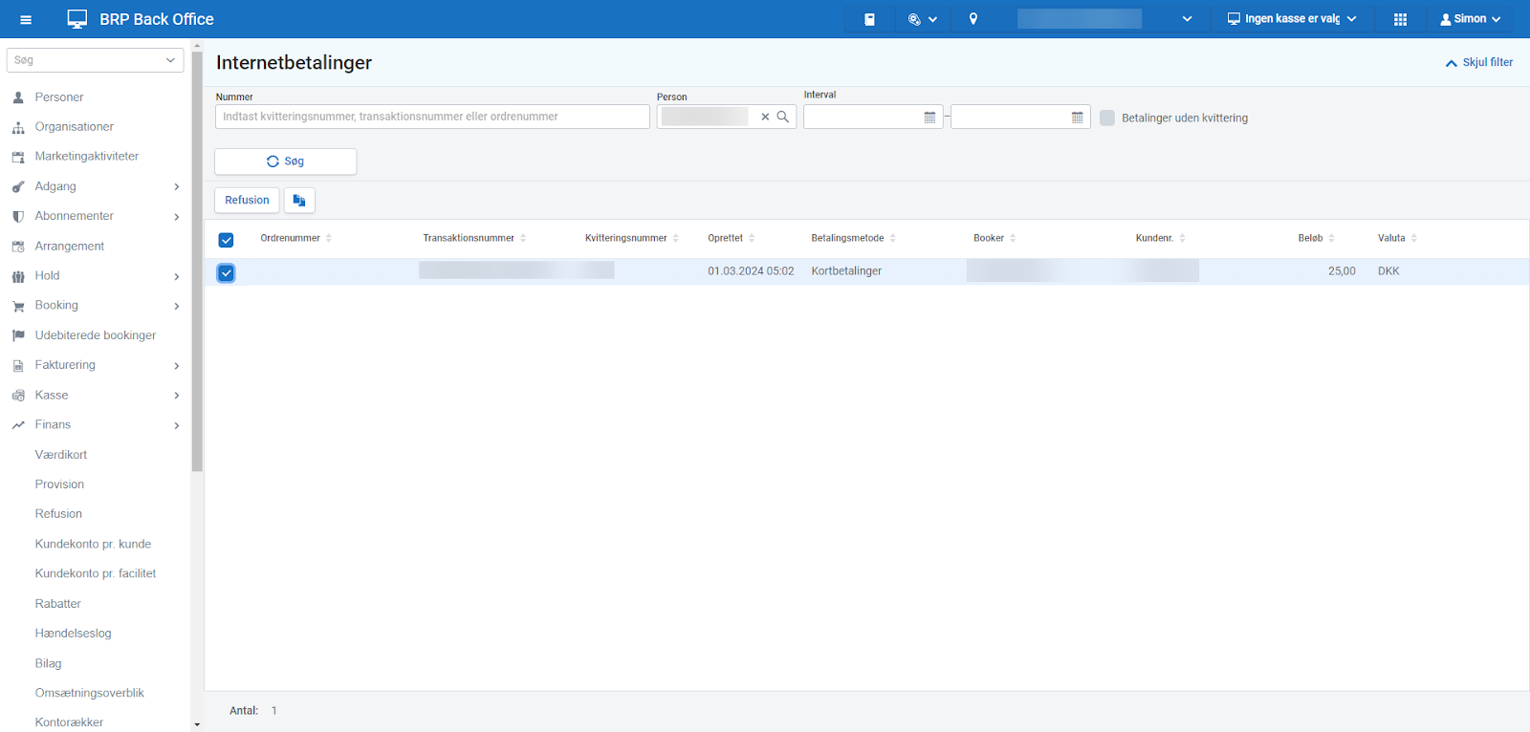Open the Interval end date calendar
This screenshot has height=732, width=1530.
point(1078,118)
